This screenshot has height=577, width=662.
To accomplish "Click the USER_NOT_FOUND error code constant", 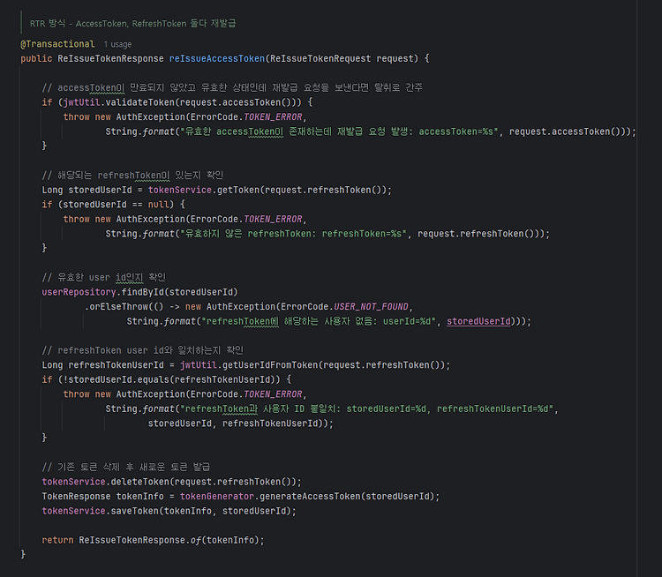I will [371, 307].
